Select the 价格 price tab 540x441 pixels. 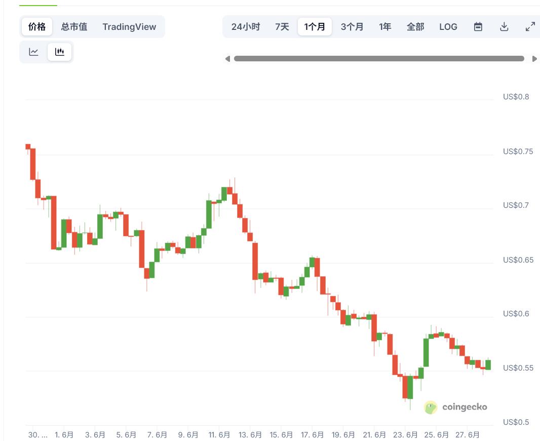point(37,27)
